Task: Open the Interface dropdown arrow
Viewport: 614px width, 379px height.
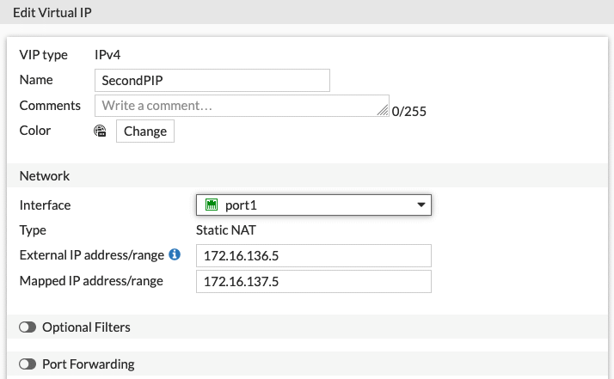Action: [x=421, y=205]
